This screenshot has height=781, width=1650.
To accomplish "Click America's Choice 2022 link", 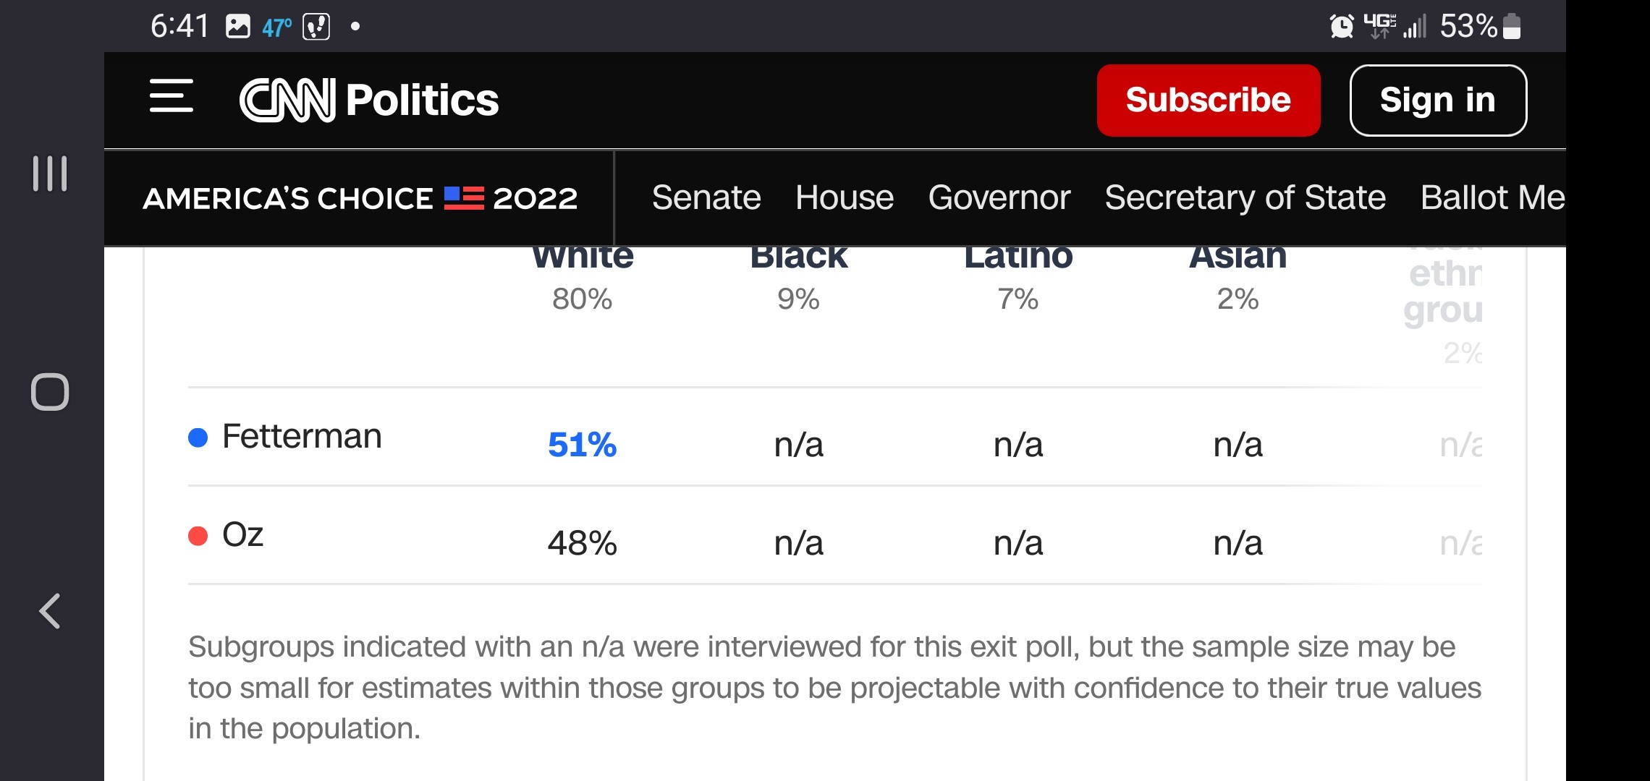I will coord(360,198).
